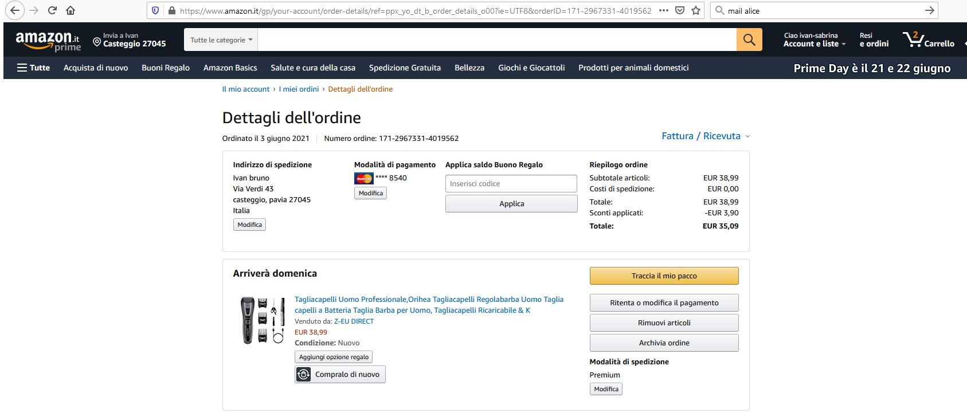The height and width of the screenshot is (417, 967).
Task: Click the browser forward arrow
Action: point(34,10)
